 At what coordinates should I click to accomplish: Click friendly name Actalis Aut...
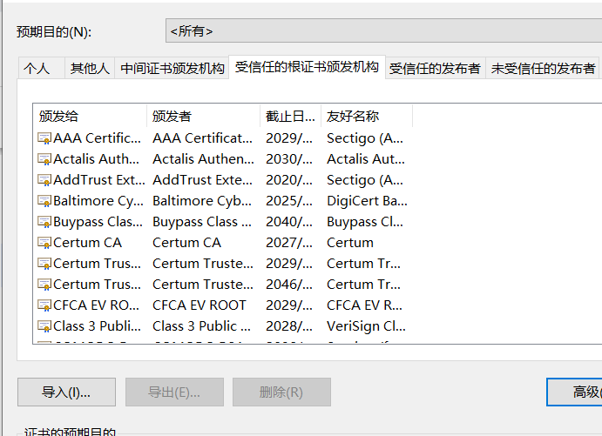(366, 158)
